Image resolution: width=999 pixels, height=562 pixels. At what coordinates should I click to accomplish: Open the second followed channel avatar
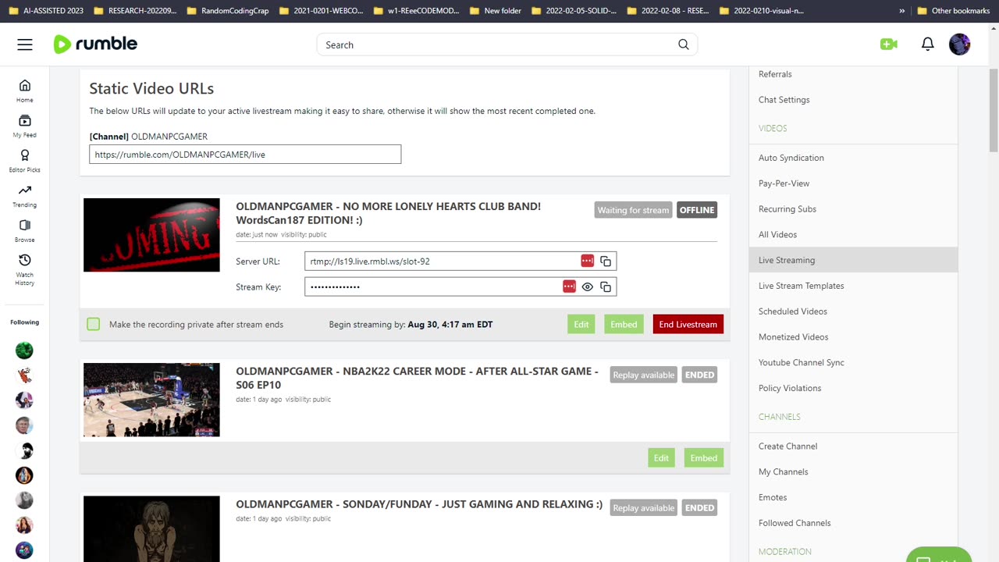click(24, 375)
